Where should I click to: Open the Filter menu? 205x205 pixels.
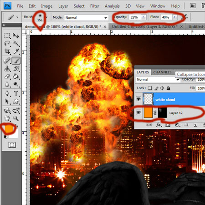95,6
